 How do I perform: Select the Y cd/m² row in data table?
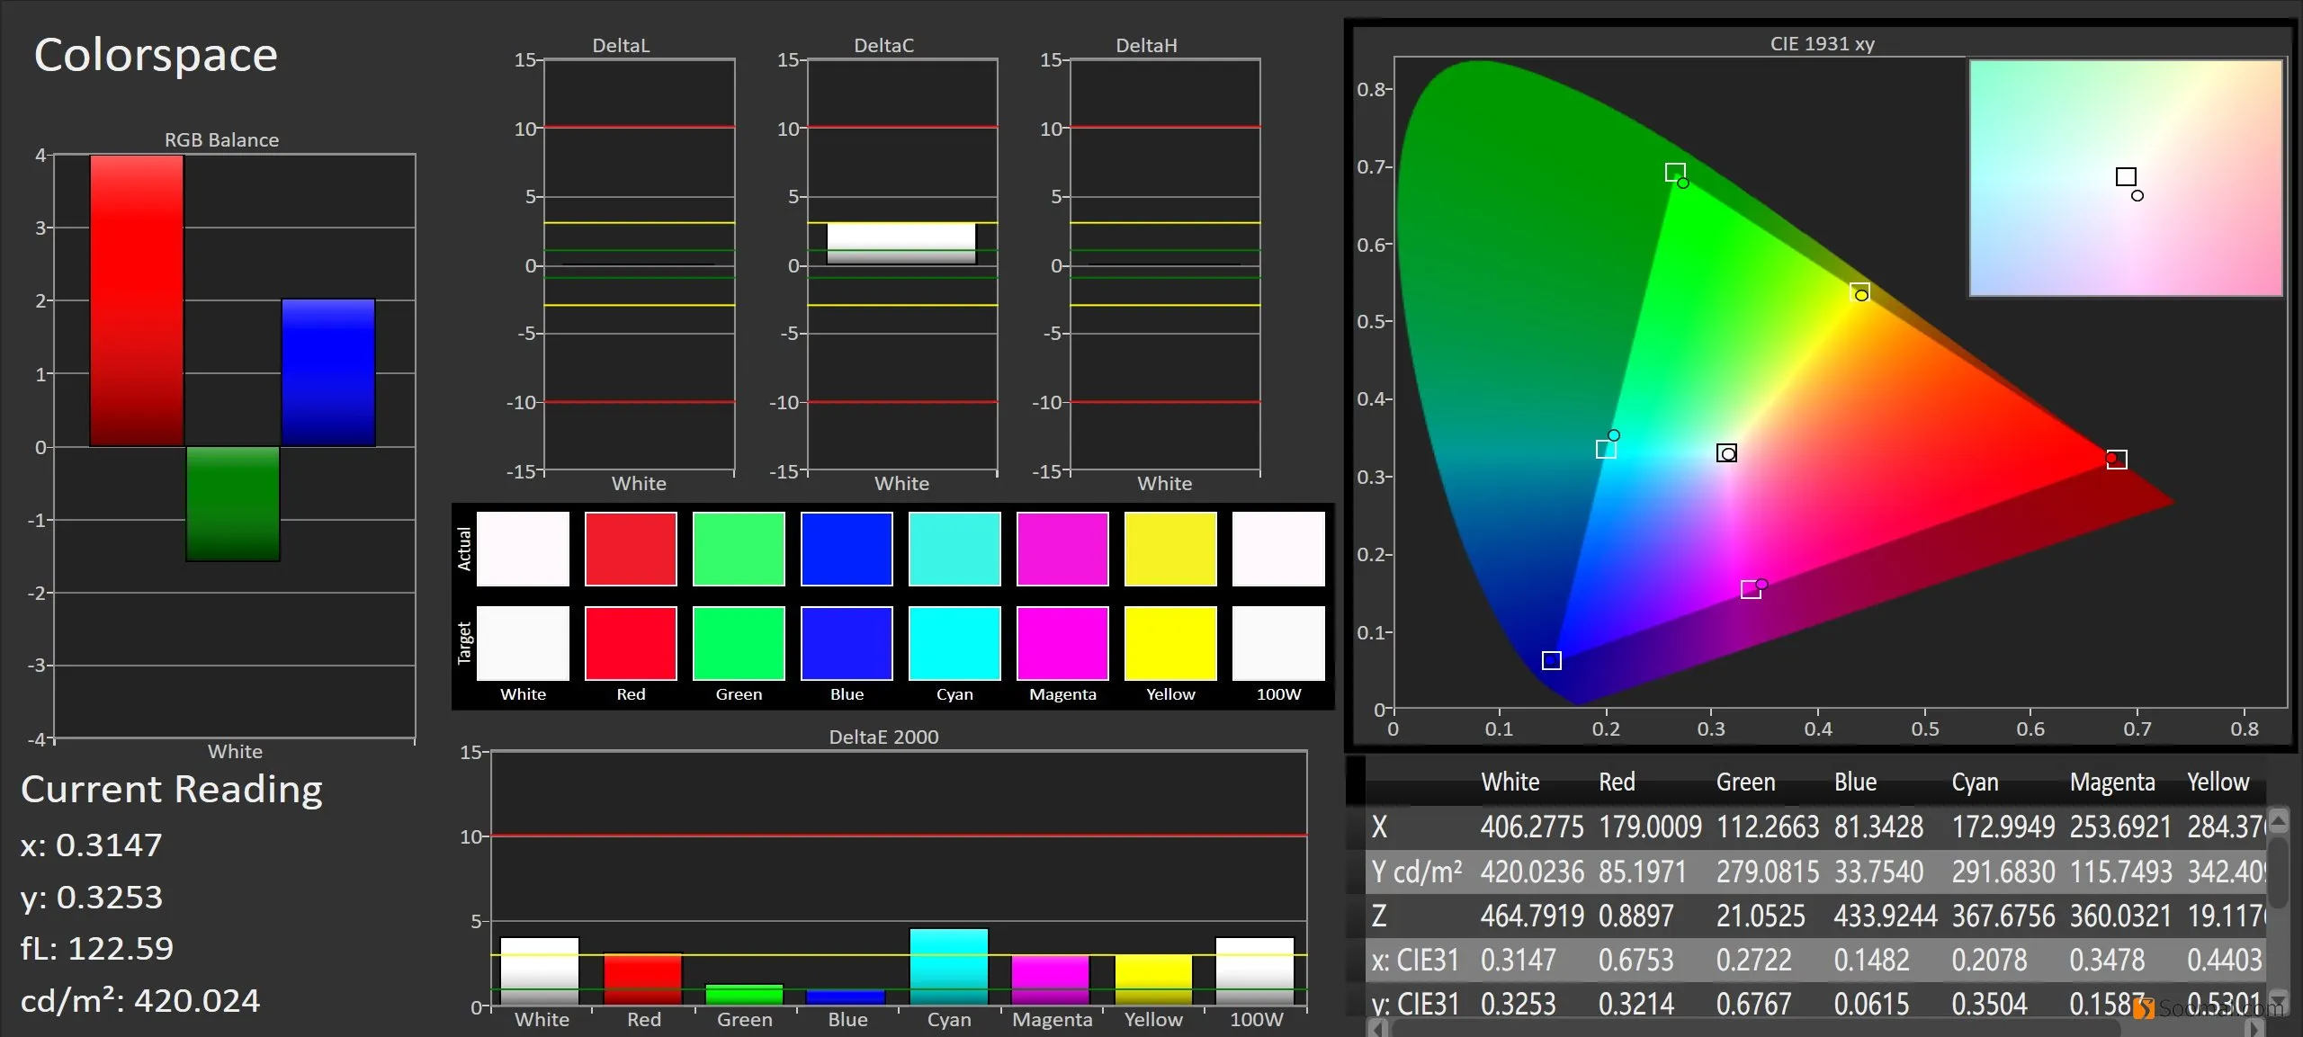pyautogui.click(x=1815, y=872)
